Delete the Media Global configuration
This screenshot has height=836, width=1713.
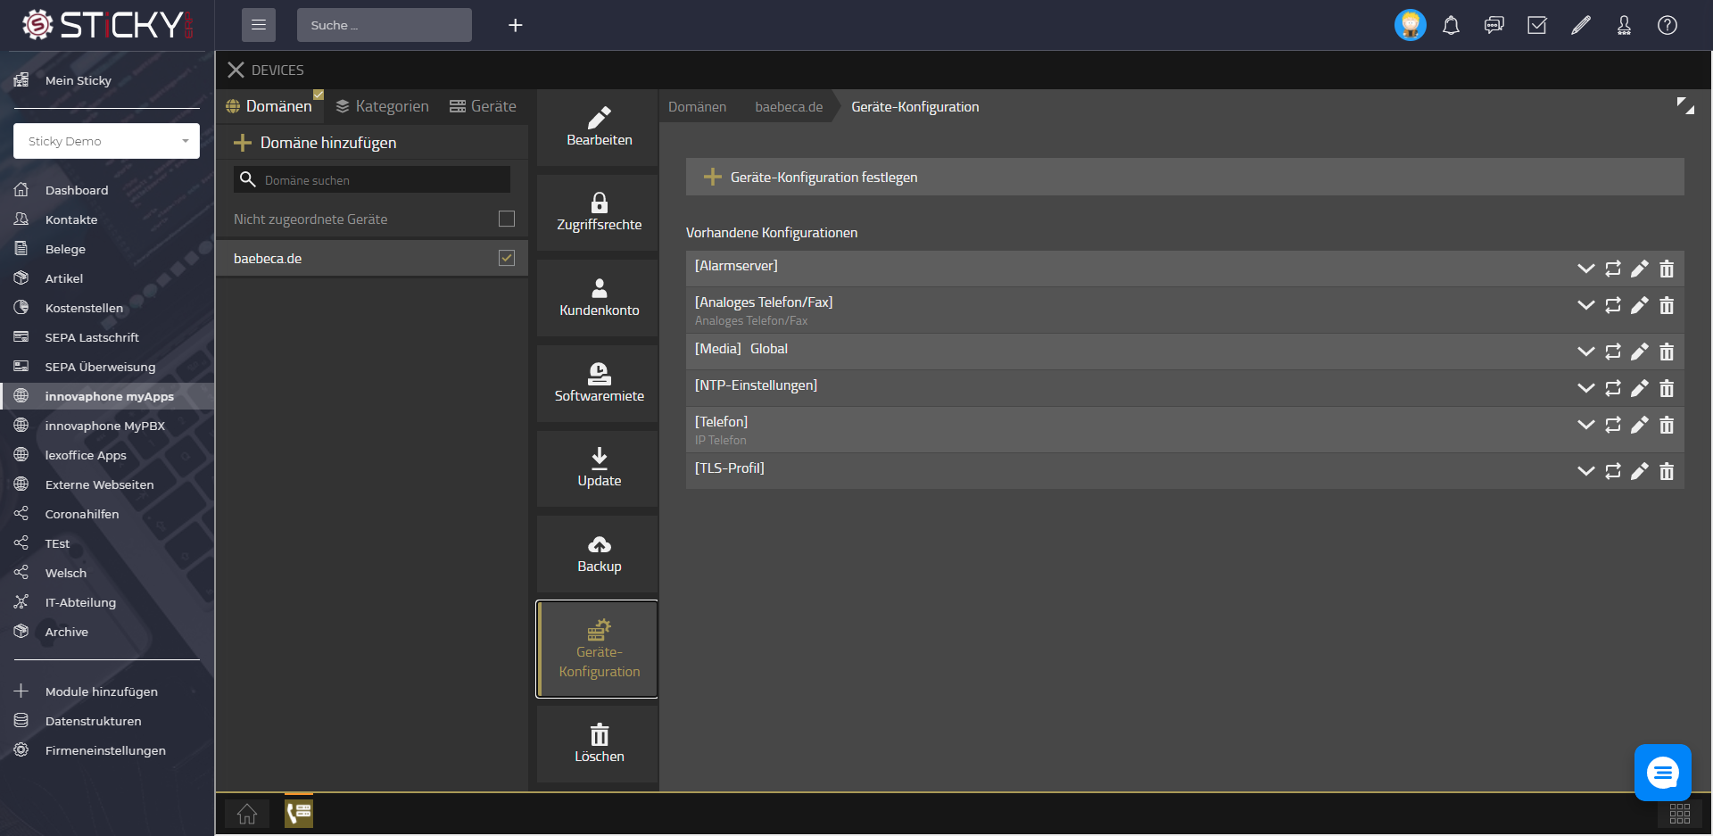point(1667,352)
